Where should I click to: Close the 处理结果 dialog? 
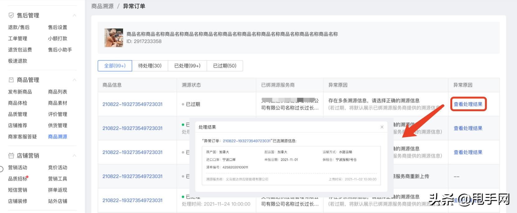[x=382, y=127]
